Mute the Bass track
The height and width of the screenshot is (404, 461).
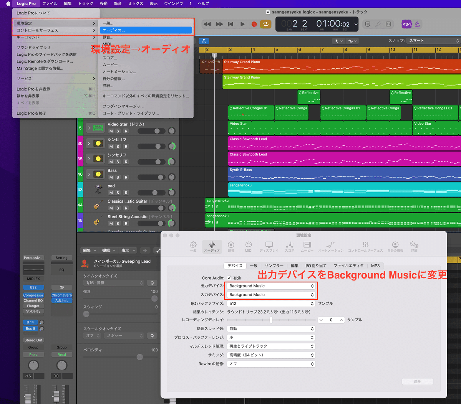(111, 177)
